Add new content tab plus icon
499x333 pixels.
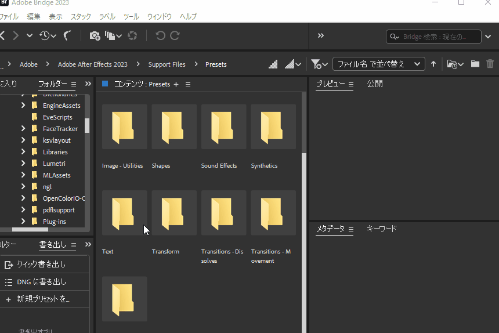point(176,84)
